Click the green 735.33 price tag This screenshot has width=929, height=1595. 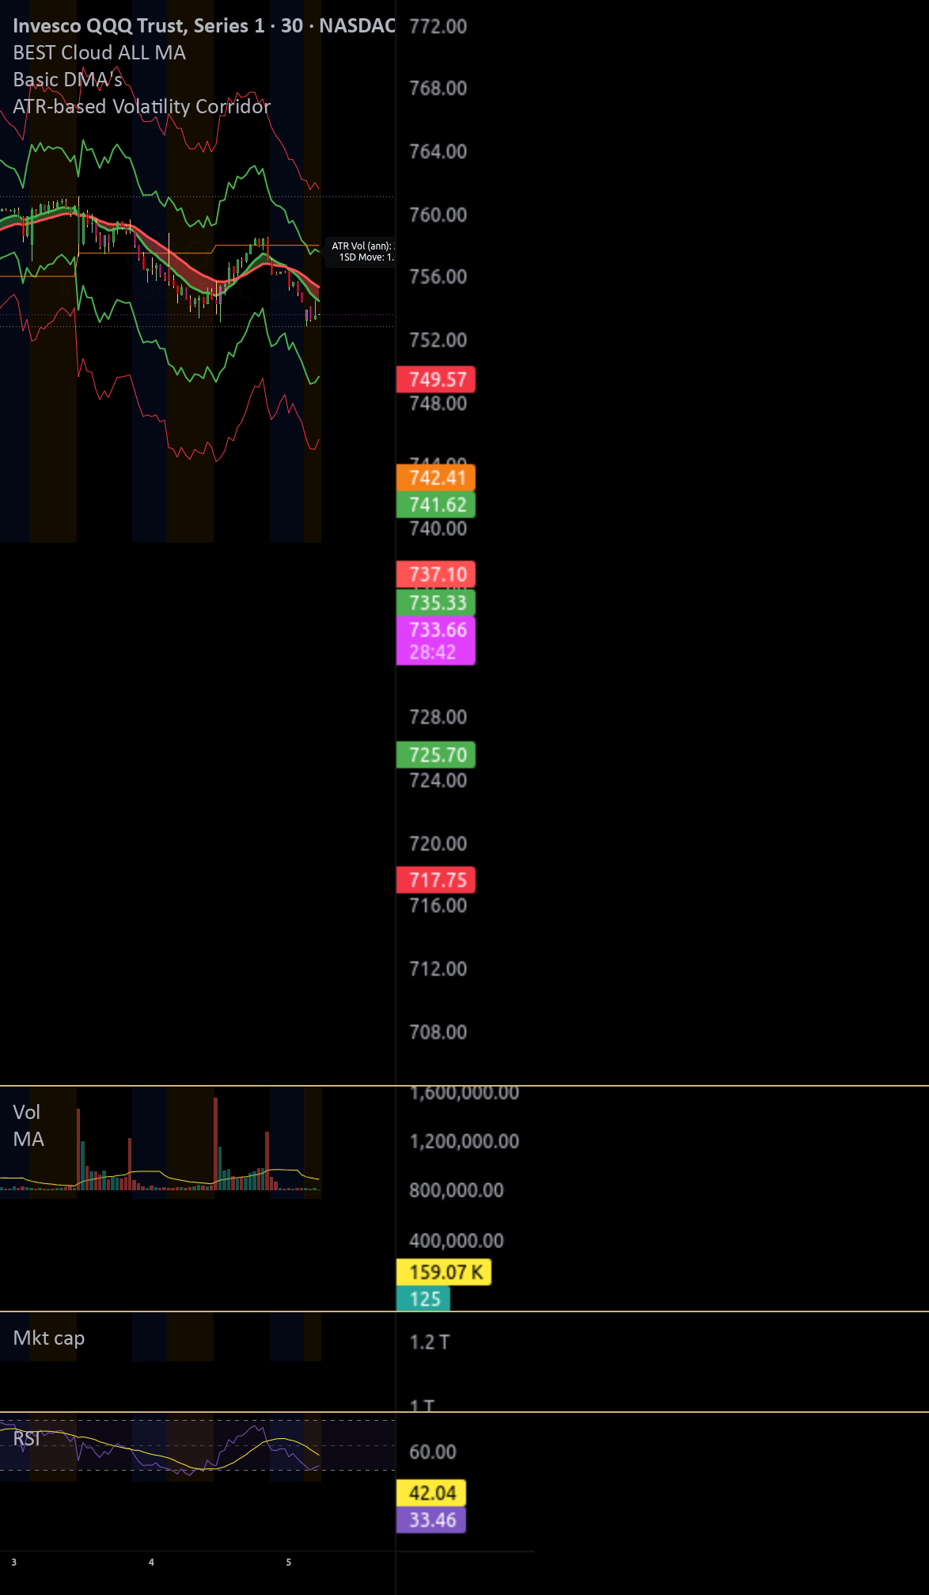point(436,603)
